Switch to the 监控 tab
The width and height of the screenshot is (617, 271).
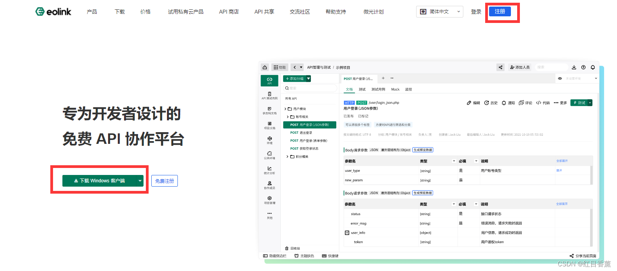(408, 89)
